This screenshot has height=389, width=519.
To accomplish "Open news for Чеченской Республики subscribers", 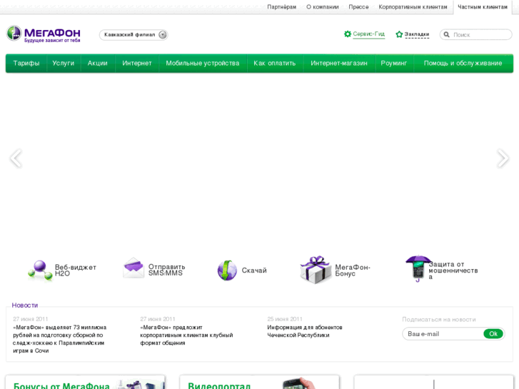I will tap(305, 331).
